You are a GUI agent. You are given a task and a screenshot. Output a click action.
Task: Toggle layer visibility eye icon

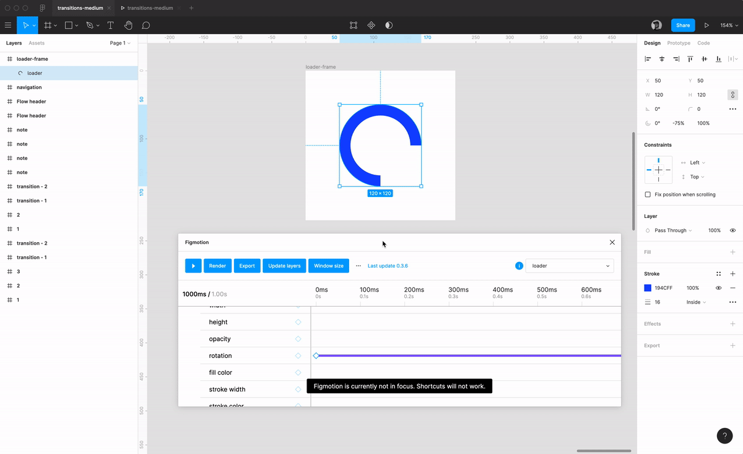point(732,230)
